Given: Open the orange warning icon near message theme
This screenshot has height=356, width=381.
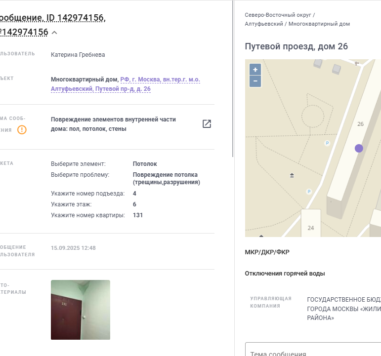Looking at the screenshot, I should pos(22,130).
